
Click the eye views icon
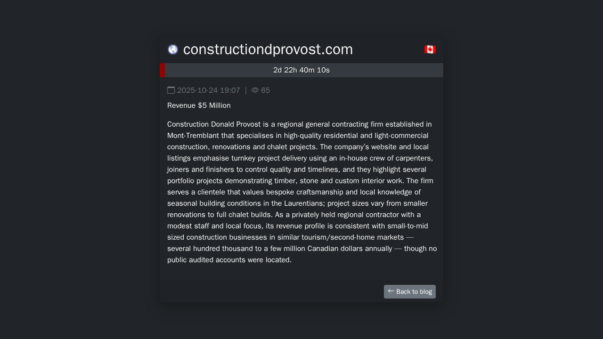(x=255, y=90)
